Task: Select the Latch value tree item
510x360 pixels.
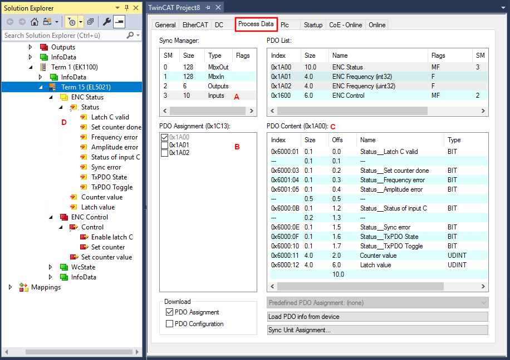Action: 98,207
